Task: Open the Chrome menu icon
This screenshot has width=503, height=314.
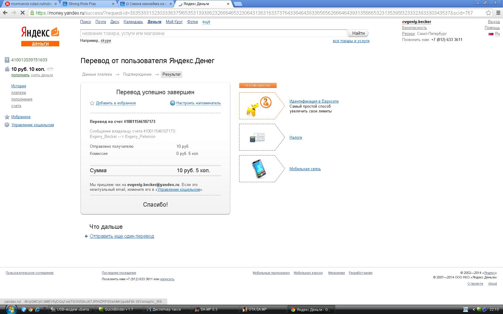Action: [498, 13]
